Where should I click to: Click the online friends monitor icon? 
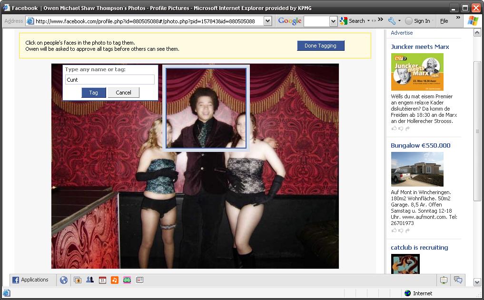coord(444,280)
